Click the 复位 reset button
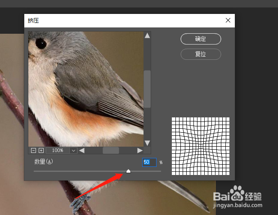The width and height of the screenshot is (278, 215). coord(201,54)
